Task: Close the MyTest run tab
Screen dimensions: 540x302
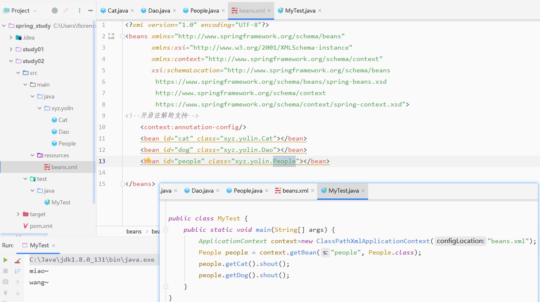Action: (53, 246)
